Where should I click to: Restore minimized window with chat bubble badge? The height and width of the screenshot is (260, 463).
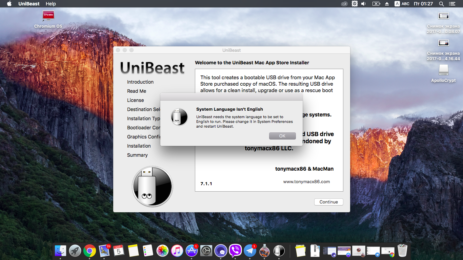[329, 251]
